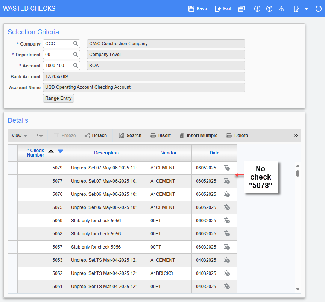Click date 06032025 in check 5058 row
The width and height of the screenshot is (325, 302).
(206, 234)
